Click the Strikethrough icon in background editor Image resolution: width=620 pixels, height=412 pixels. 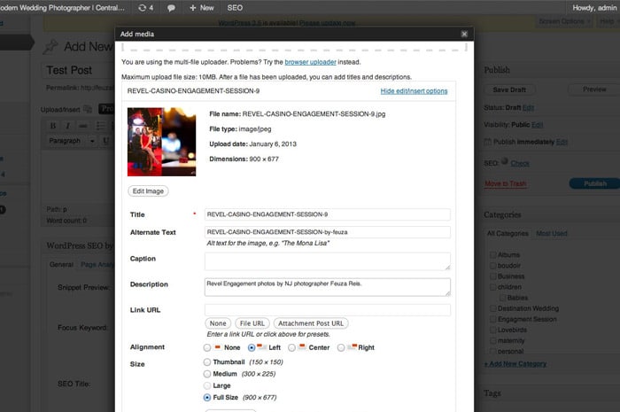[x=82, y=126]
